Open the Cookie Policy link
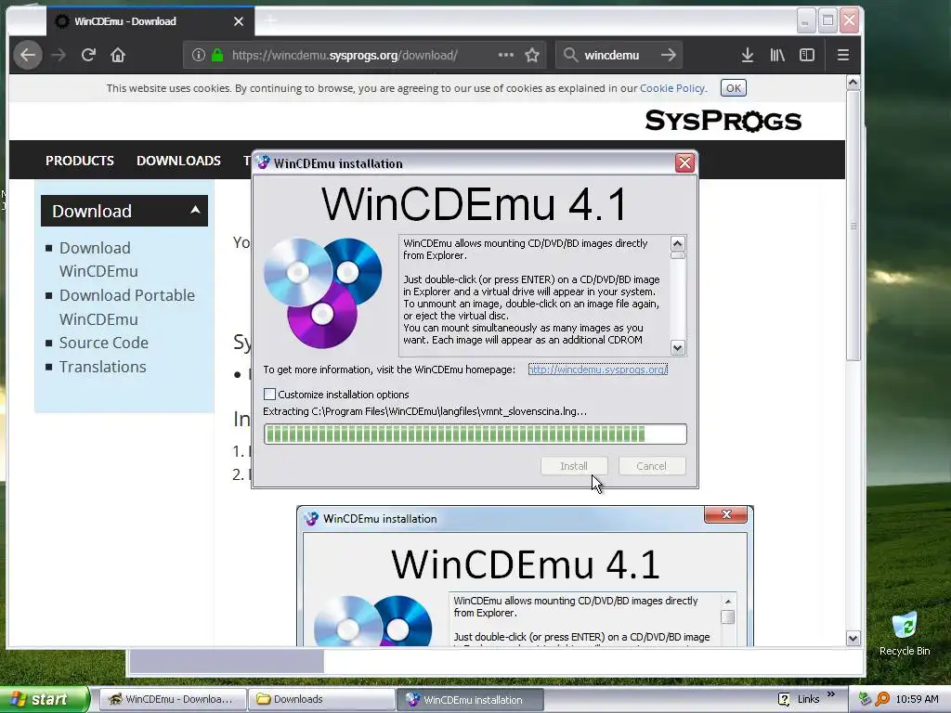 (x=672, y=88)
